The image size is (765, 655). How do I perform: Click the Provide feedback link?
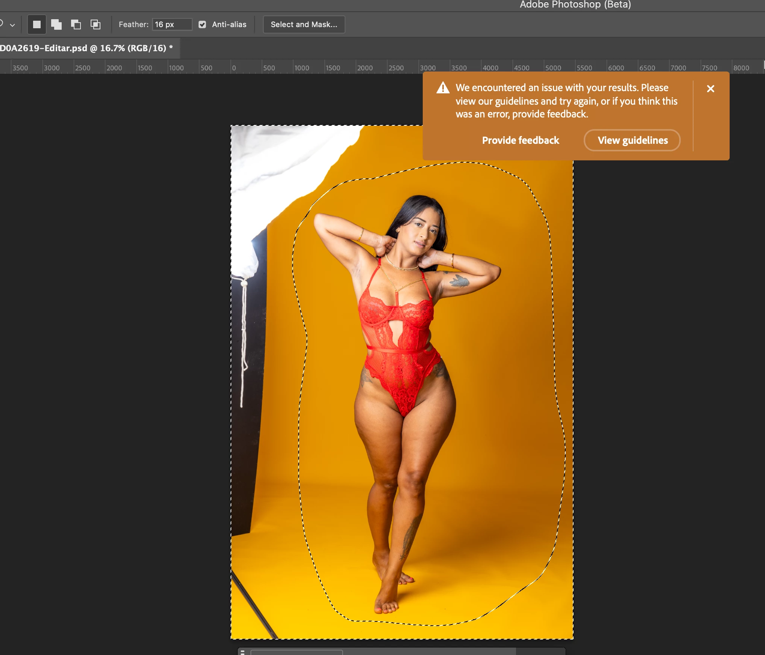tap(521, 140)
